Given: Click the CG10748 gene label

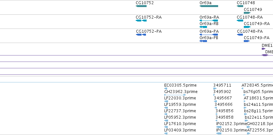Looking at the screenshot, I should point(246,3).
